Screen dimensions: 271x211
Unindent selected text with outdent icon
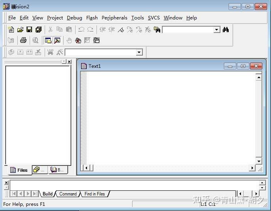(x=112, y=30)
